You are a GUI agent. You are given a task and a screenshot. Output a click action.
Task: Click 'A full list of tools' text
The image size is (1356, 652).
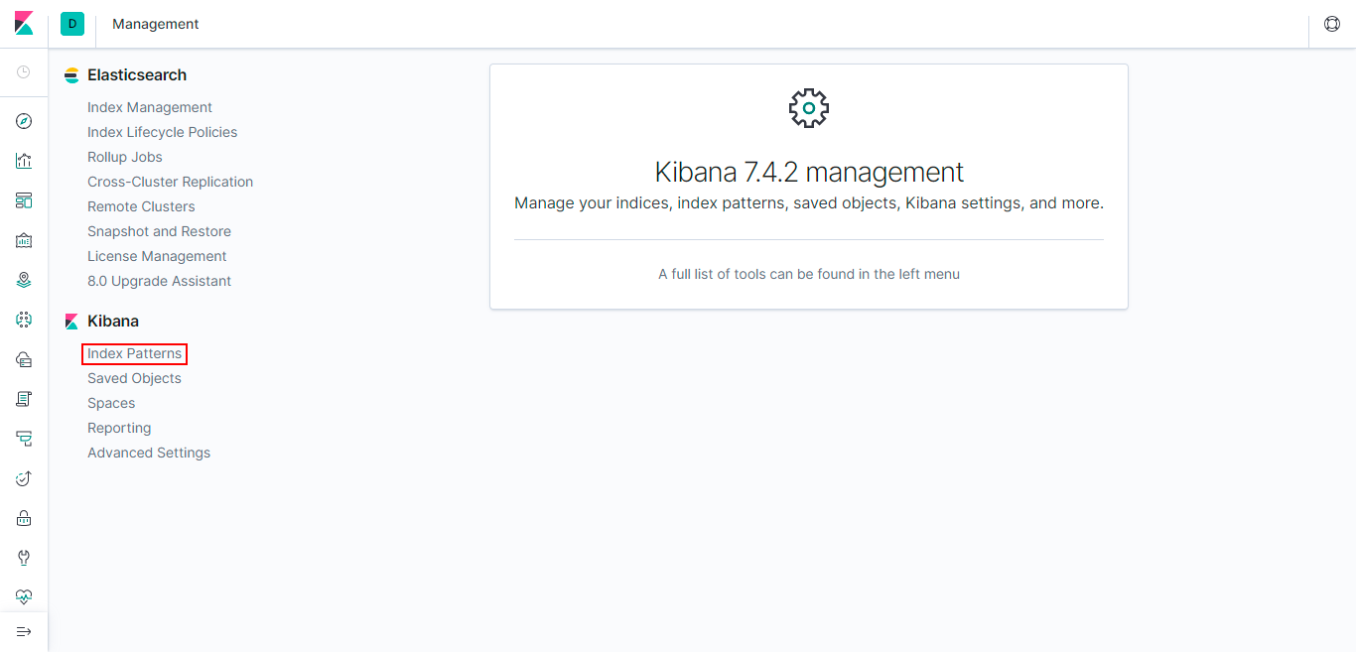click(x=809, y=274)
